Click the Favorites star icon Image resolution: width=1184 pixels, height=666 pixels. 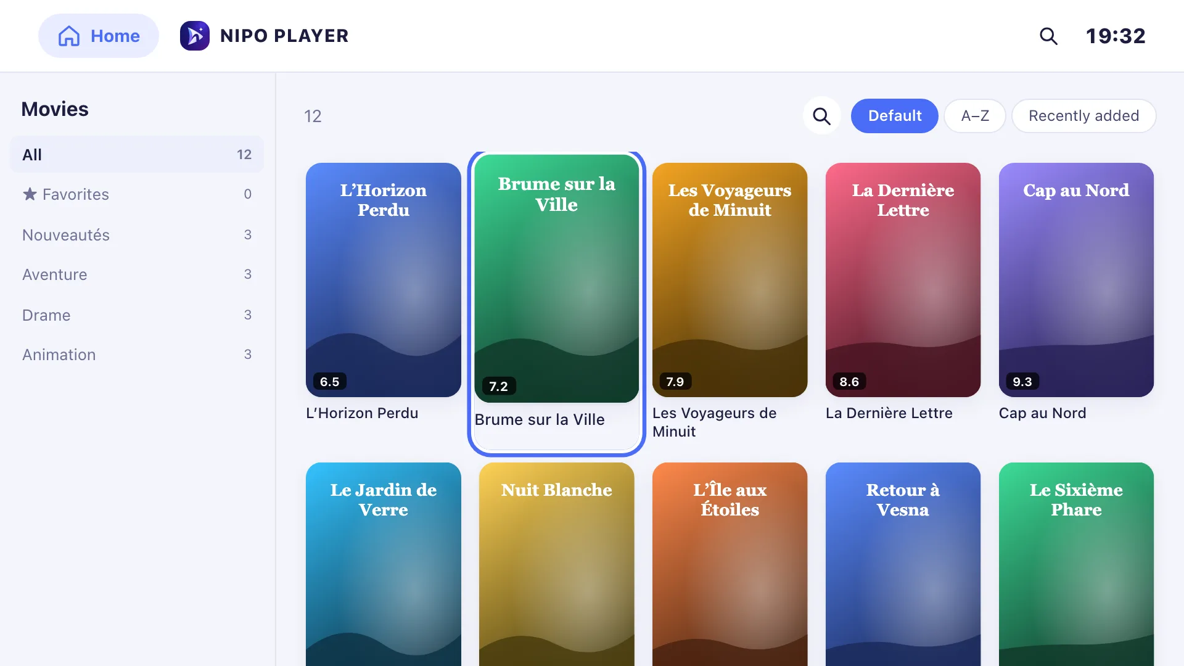[x=30, y=194]
